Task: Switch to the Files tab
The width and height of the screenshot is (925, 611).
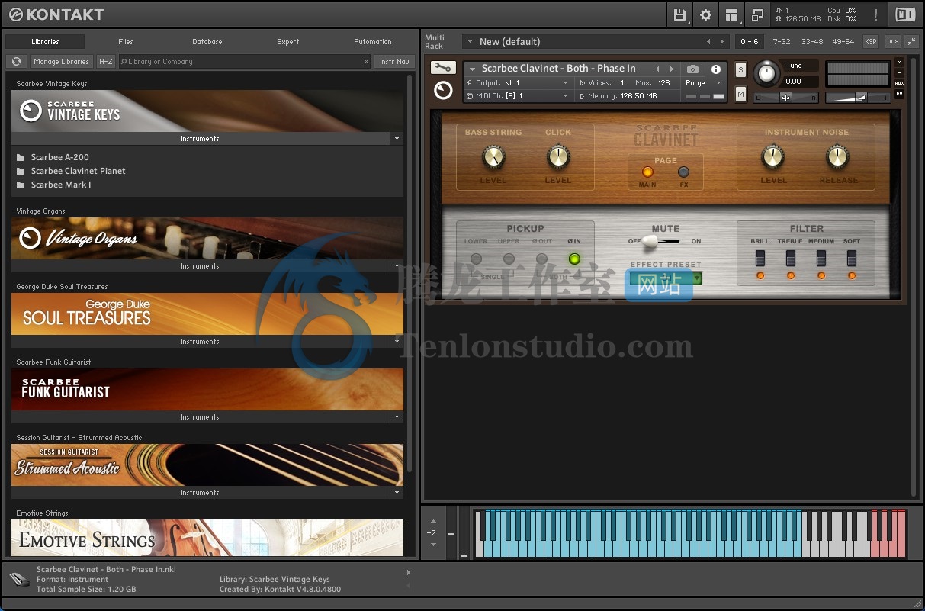Action: 126,42
